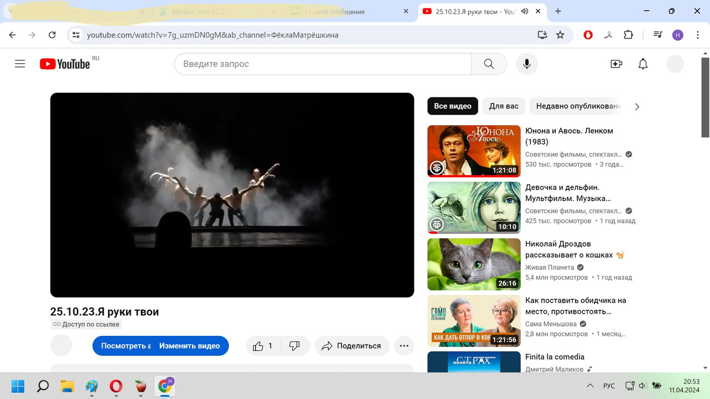This screenshot has height=399, width=710.
Task: Open Windows taskbar search
Action: click(x=43, y=386)
